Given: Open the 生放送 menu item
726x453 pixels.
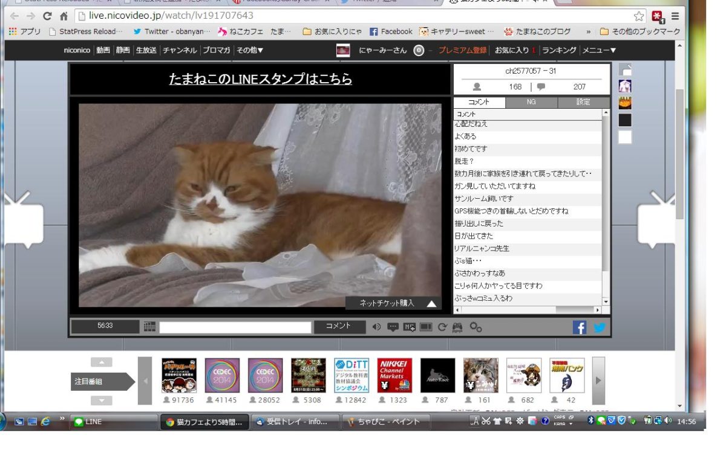Looking at the screenshot, I should pyautogui.click(x=146, y=50).
